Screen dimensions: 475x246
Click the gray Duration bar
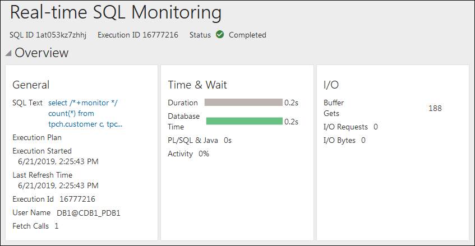pyautogui.click(x=243, y=103)
